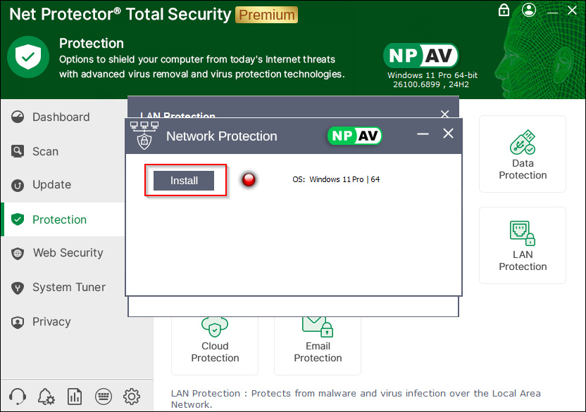
Task: Launch the virtual keyboard icon
Action: tap(103, 396)
